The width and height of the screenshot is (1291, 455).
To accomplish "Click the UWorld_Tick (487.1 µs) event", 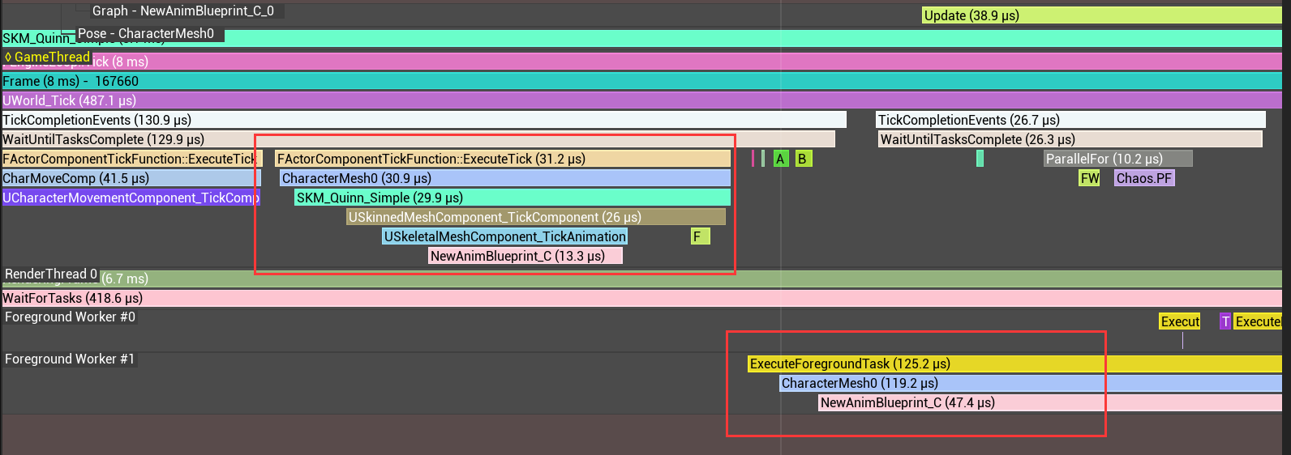I will click(641, 100).
